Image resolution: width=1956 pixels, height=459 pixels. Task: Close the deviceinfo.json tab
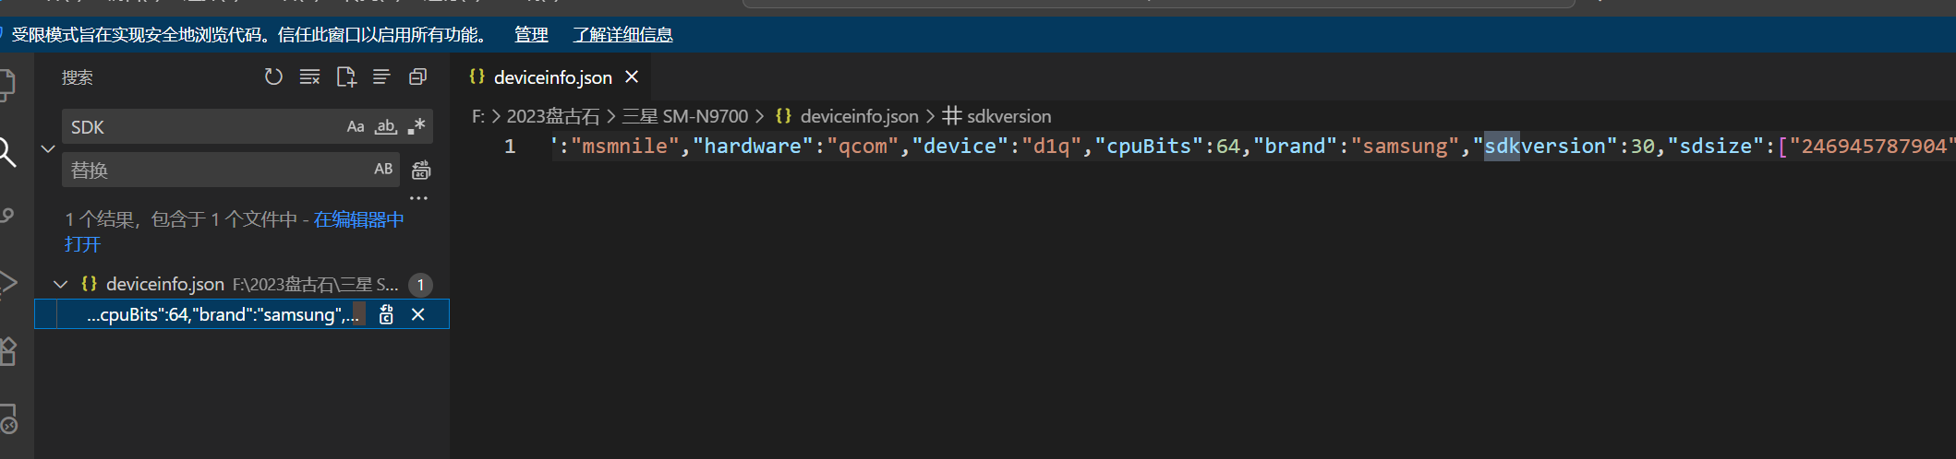point(632,77)
